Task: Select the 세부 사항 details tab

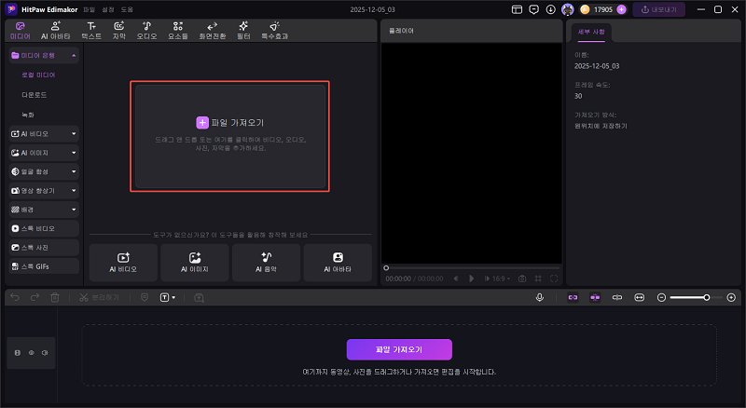Action: point(591,32)
